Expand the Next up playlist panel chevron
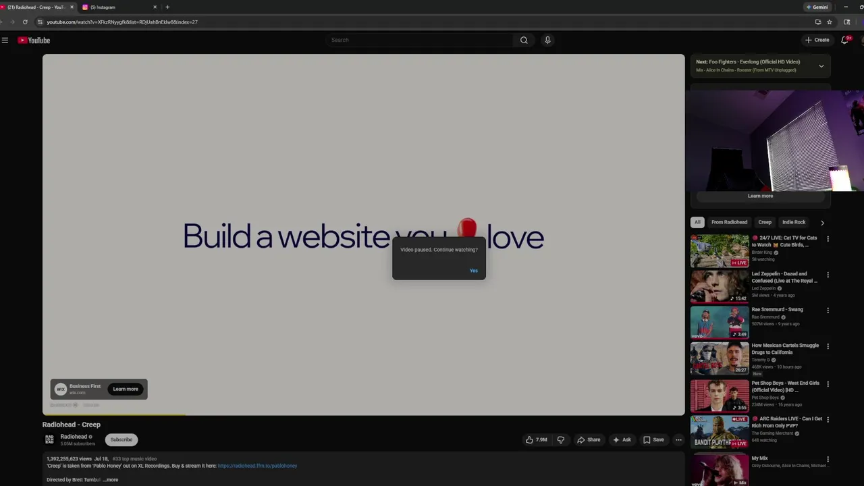The image size is (864, 486). point(821,66)
